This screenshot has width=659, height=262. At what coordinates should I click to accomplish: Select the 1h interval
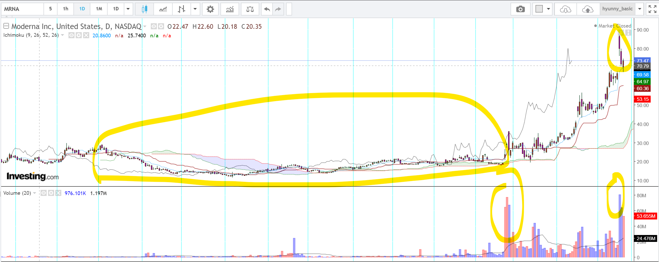tap(66, 9)
